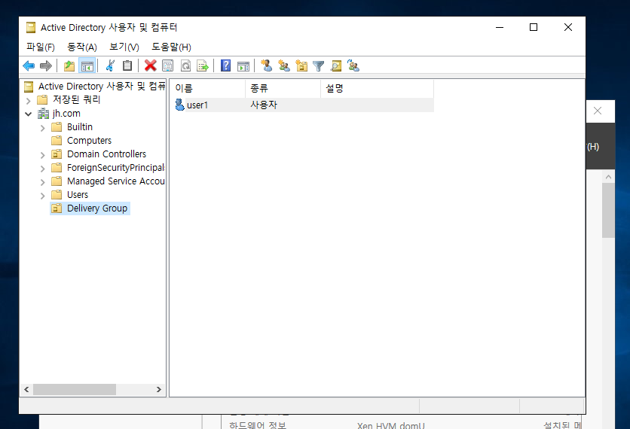
Task: Click the clipboard paste icon
Action: 127,65
